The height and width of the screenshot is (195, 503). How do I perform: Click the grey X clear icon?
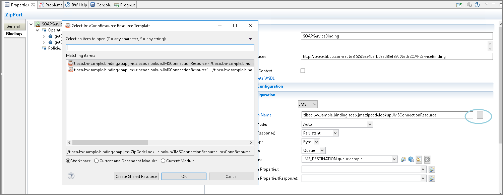tap(427, 160)
